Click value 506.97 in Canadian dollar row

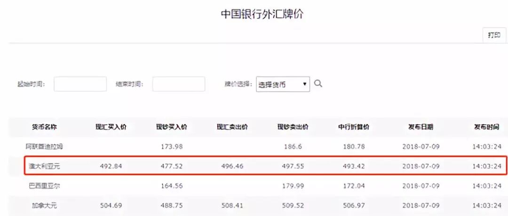pyautogui.click(x=354, y=206)
